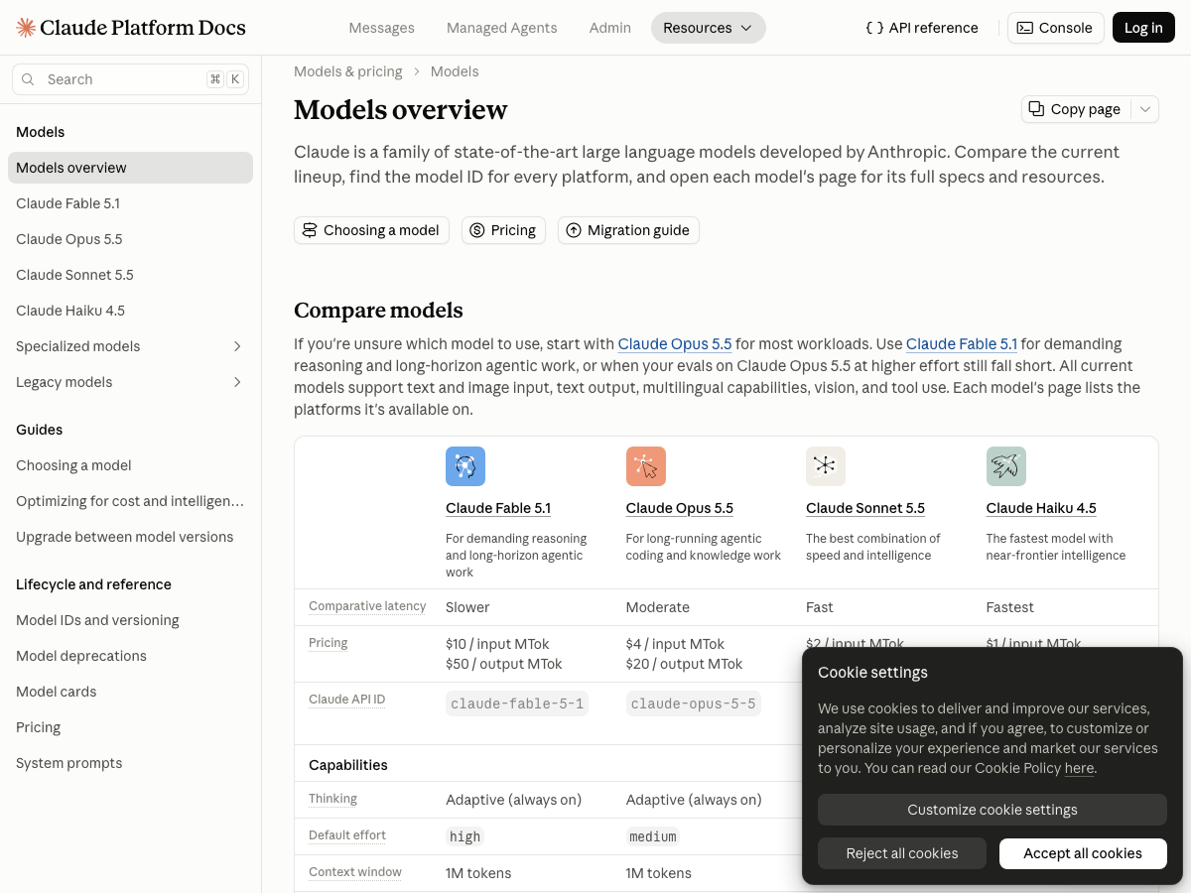The image size is (1191, 893).
Task: Click the Claude Haiku 4.5 bird icon
Action: (1006, 466)
